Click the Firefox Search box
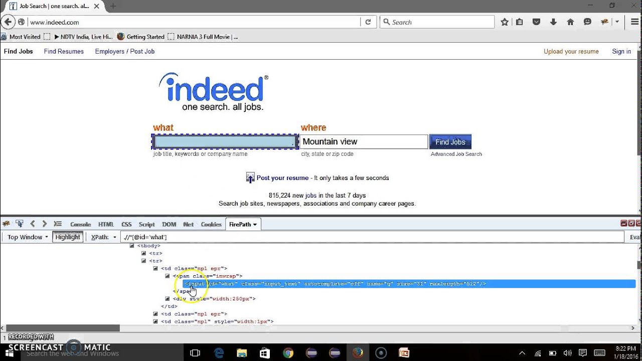 (437, 22)
